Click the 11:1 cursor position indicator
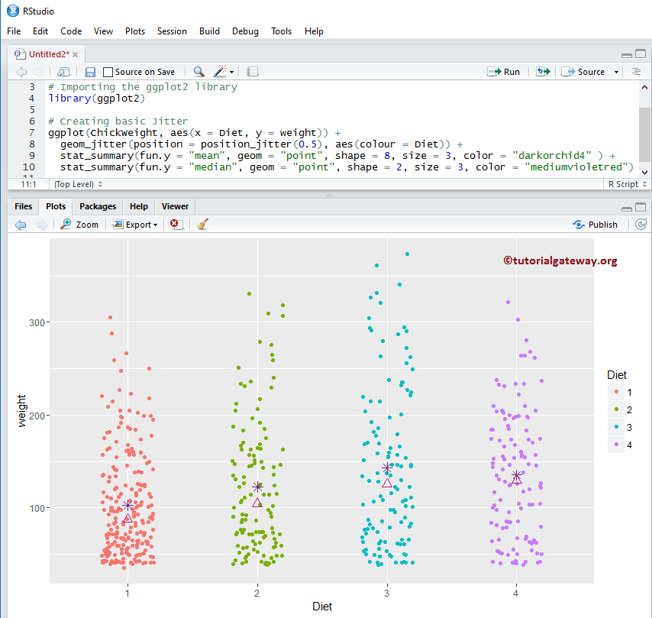The width and height of the screenshot is (652, 618). click(28, 184)
